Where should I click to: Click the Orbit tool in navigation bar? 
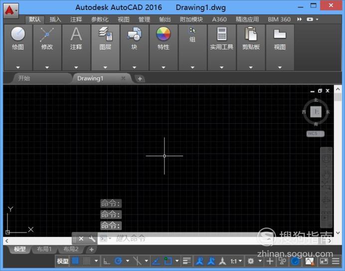(x=326, y=201)
